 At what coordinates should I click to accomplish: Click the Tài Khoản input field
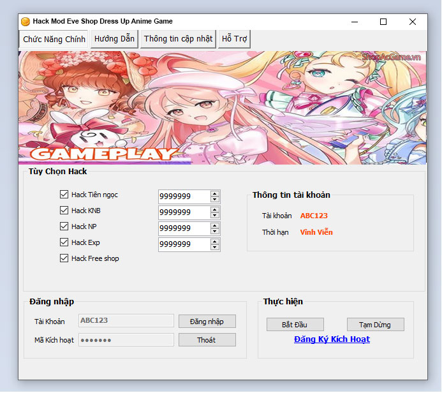126,320
